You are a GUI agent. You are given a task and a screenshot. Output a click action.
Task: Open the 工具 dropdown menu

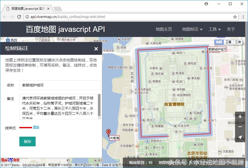point(213,29)
